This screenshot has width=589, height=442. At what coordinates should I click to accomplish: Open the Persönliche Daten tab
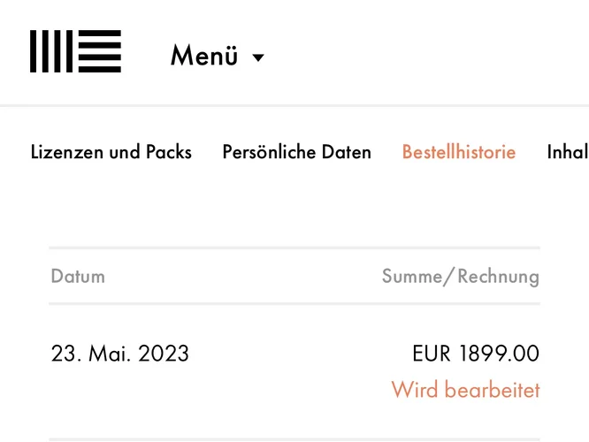(x=296, y=152)
